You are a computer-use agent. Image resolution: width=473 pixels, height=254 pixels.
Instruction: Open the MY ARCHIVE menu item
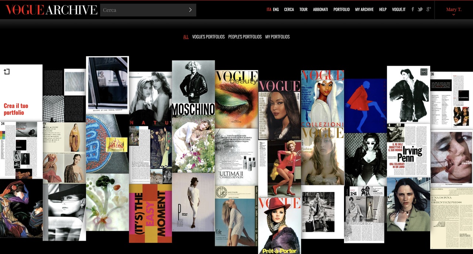[364, 10]
